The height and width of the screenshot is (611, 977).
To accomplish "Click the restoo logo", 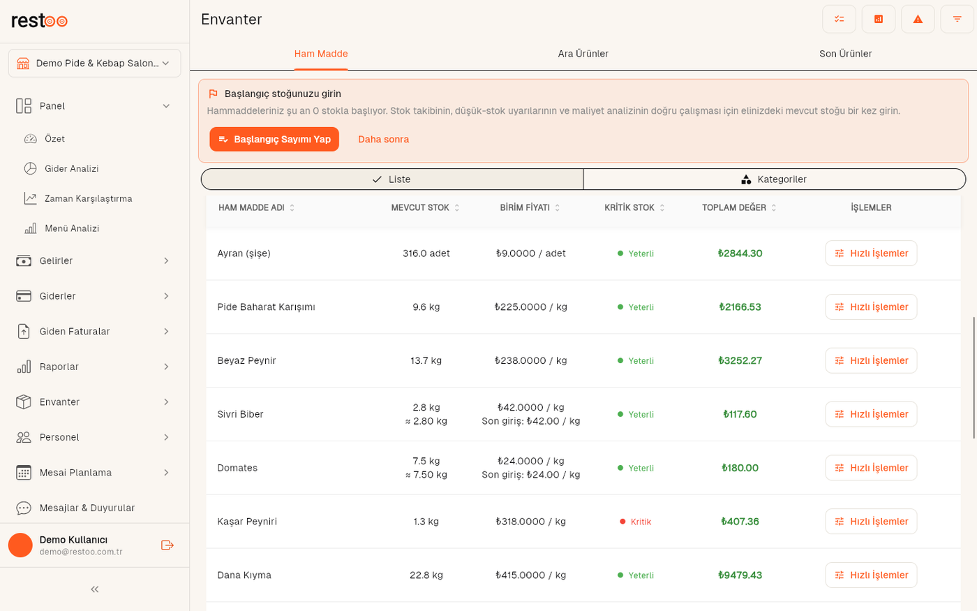I will coord(39,21).
